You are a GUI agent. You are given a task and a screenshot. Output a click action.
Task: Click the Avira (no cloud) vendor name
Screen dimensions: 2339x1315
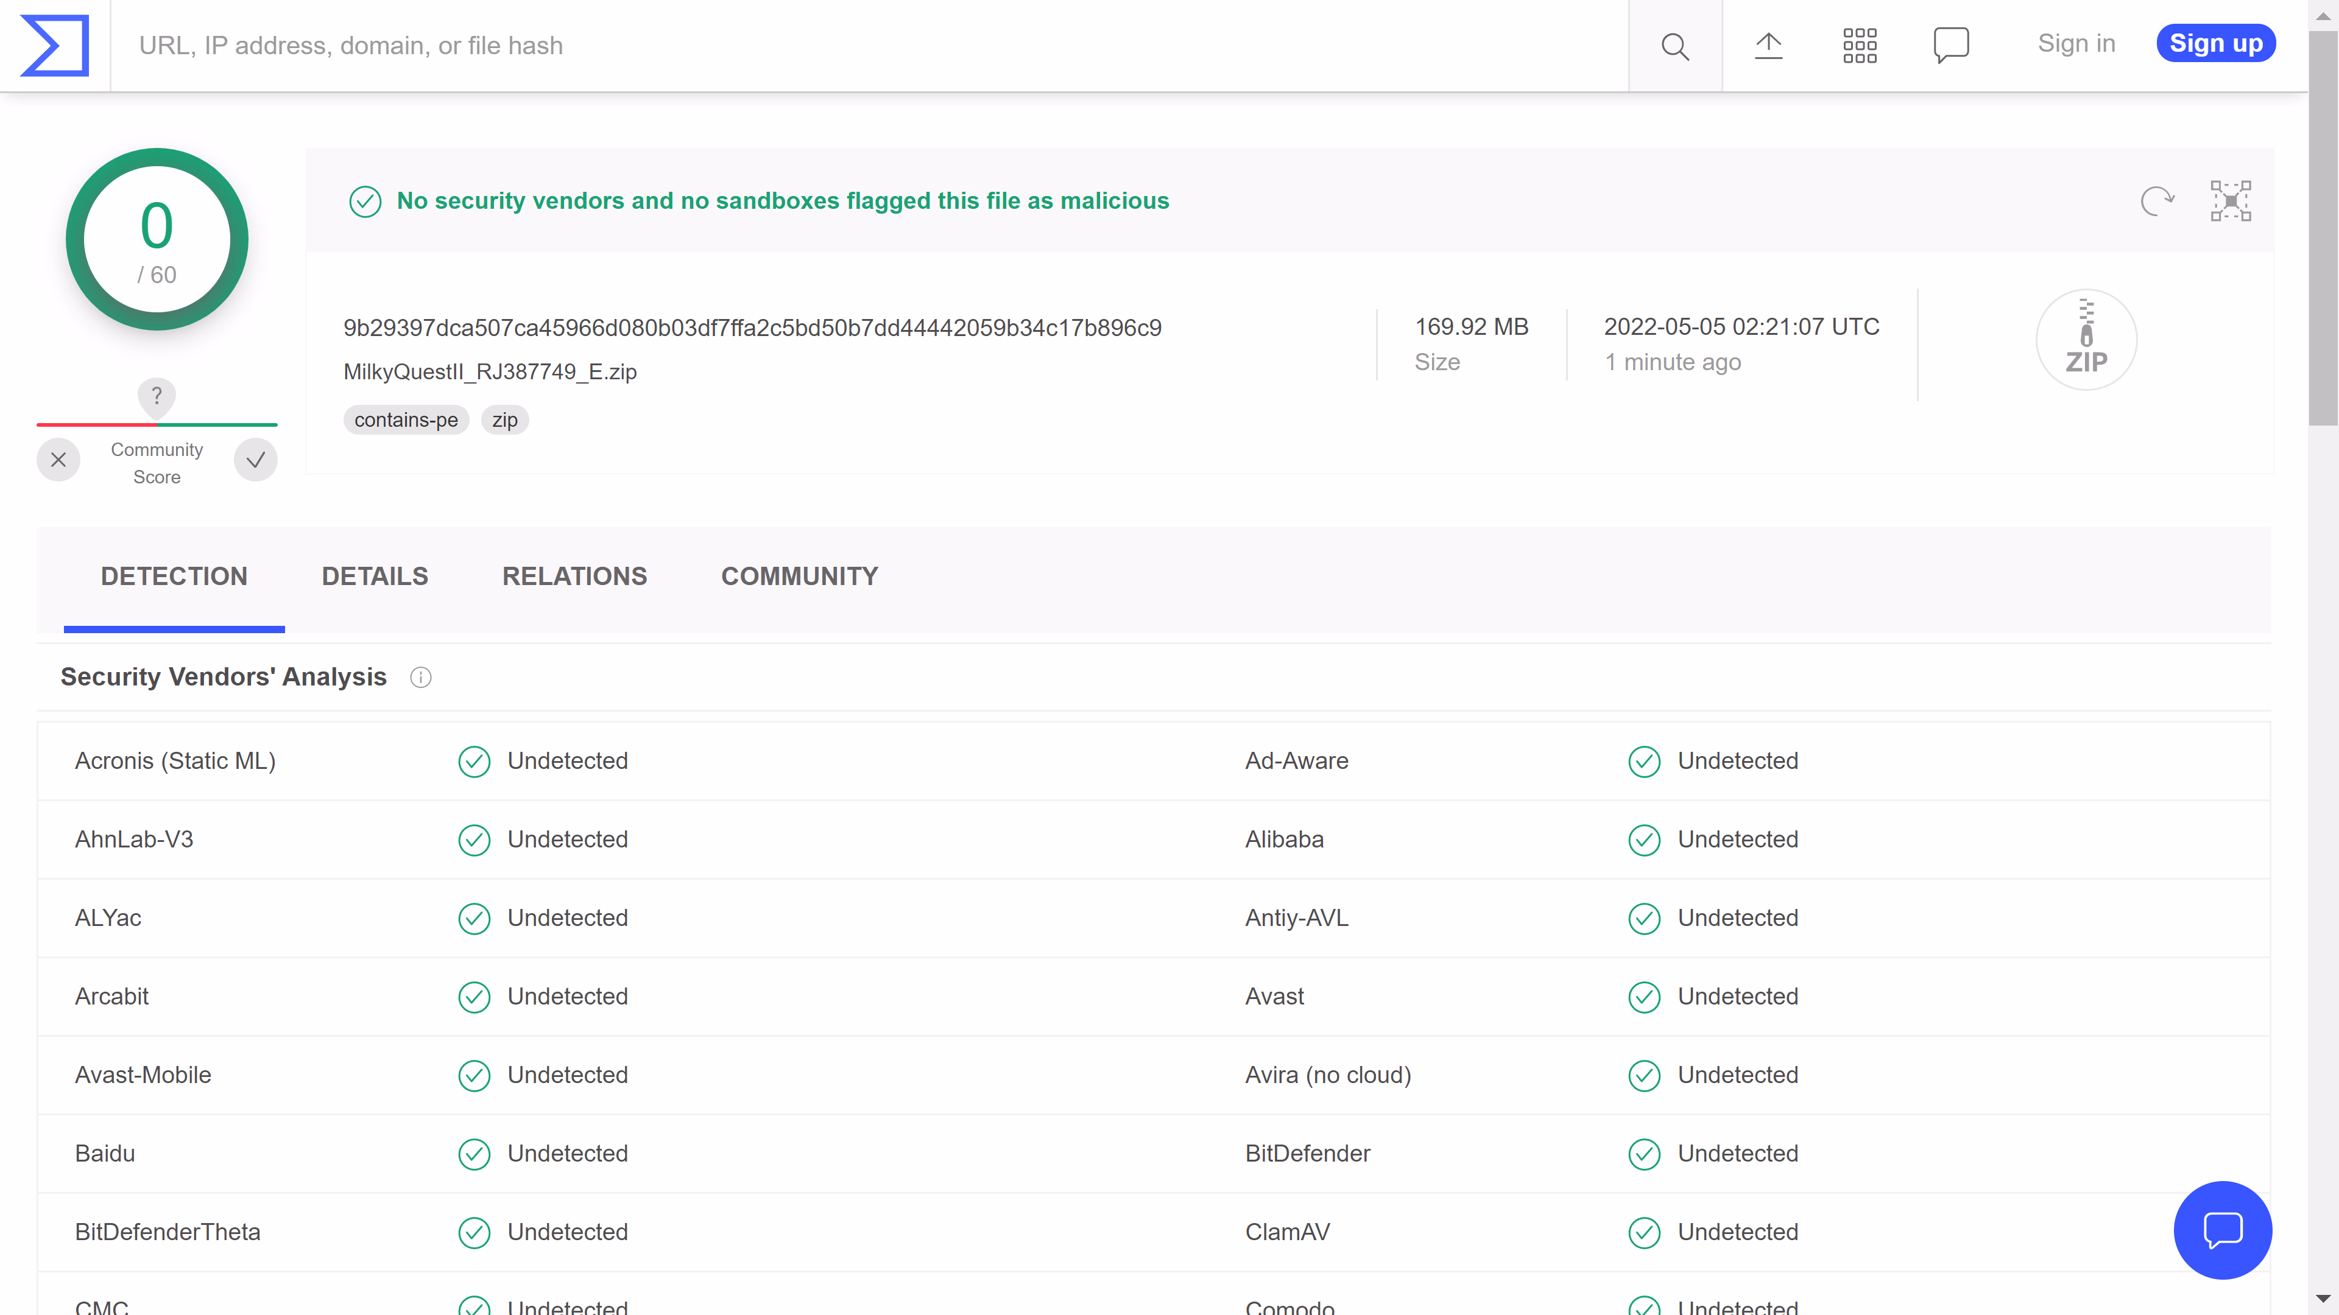click(1328, 1075)
